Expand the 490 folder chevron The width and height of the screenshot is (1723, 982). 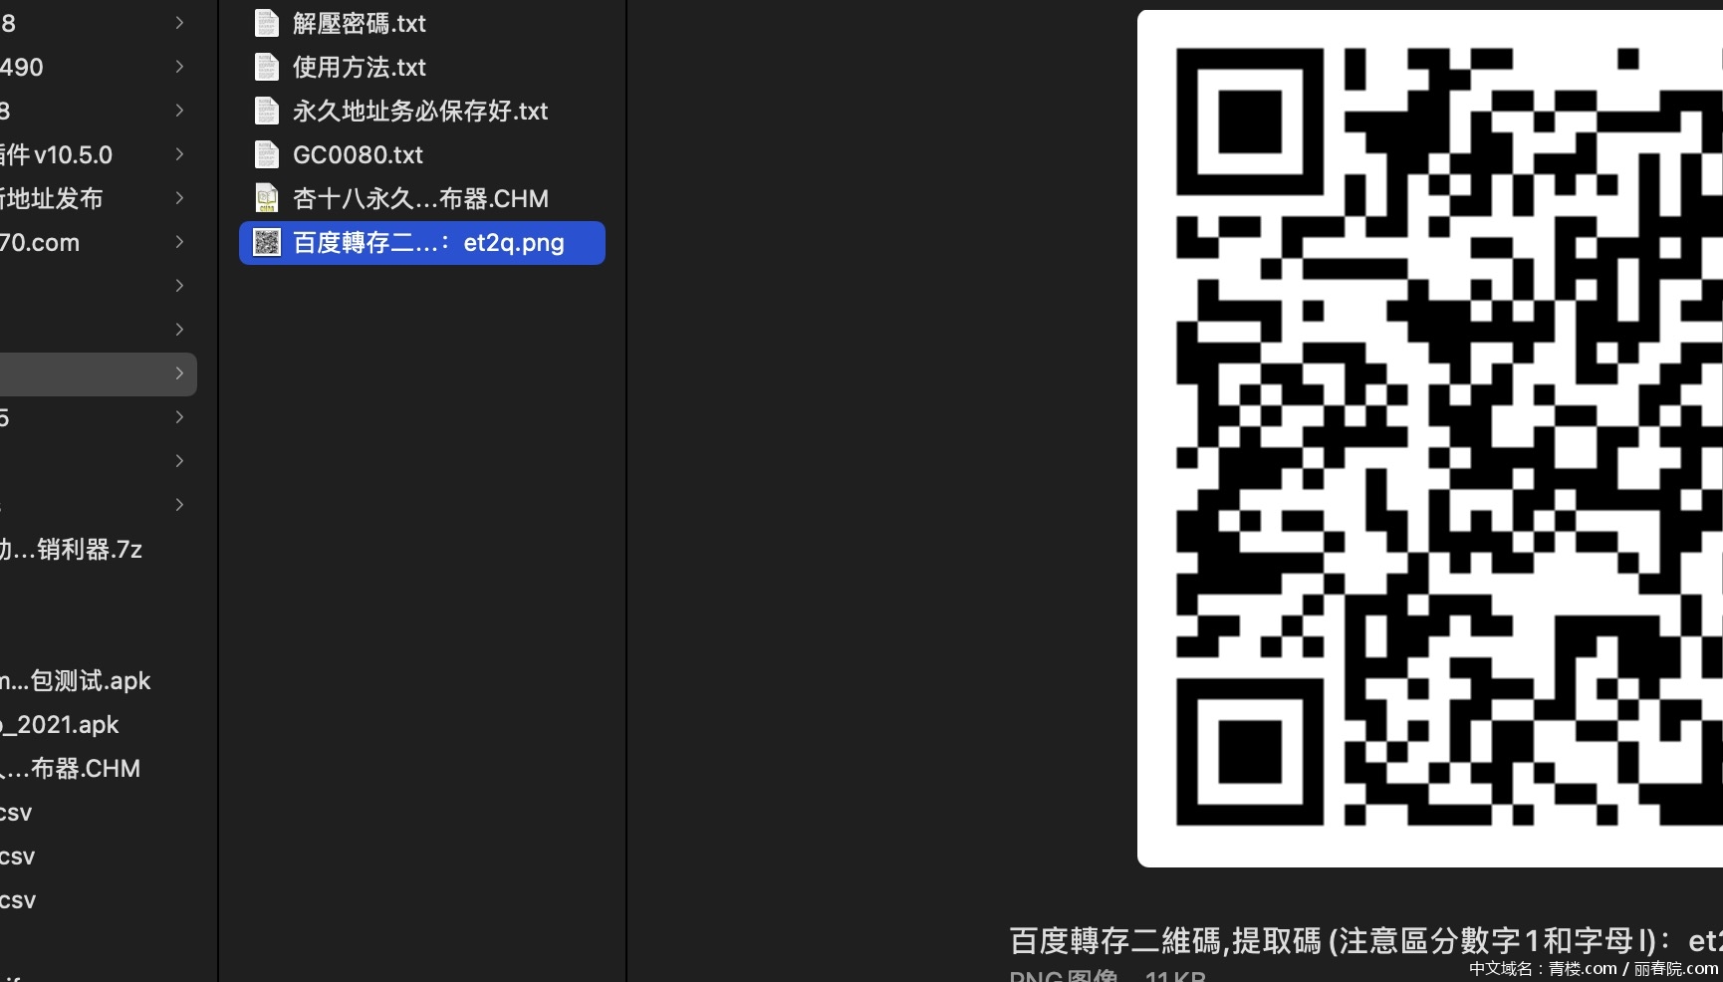[179, 67]
